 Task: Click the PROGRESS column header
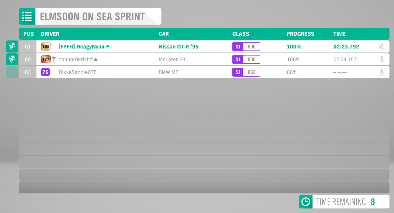coord(300,34)
